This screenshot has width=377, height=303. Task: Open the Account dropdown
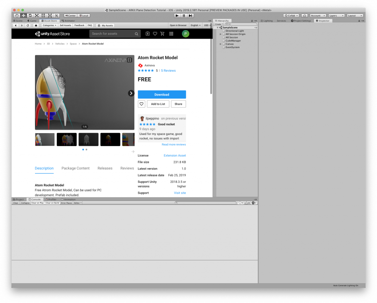point(318,15)
